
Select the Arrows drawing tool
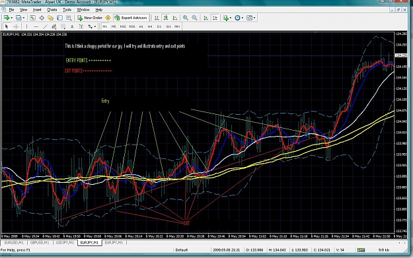pyautogui.click(x=90, y=26)
